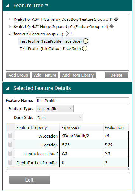135x194 pixels.
Task: Select Test Profile (LiteCutout, Face Side)
Action: 50,48
